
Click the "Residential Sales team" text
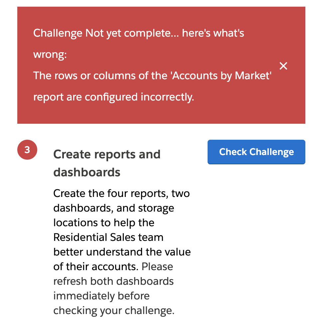108,237
